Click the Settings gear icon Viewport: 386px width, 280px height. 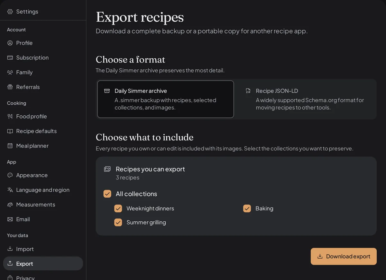(x=10, y=12)
